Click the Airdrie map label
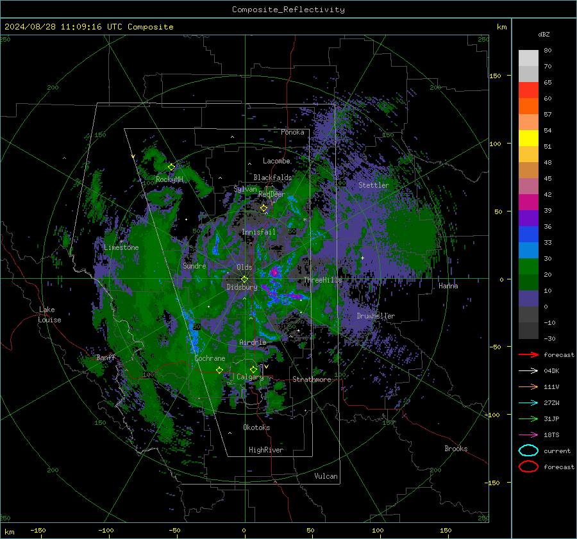Image resolution: width=577 pixels, height=539 pixels. click(253, 342)
